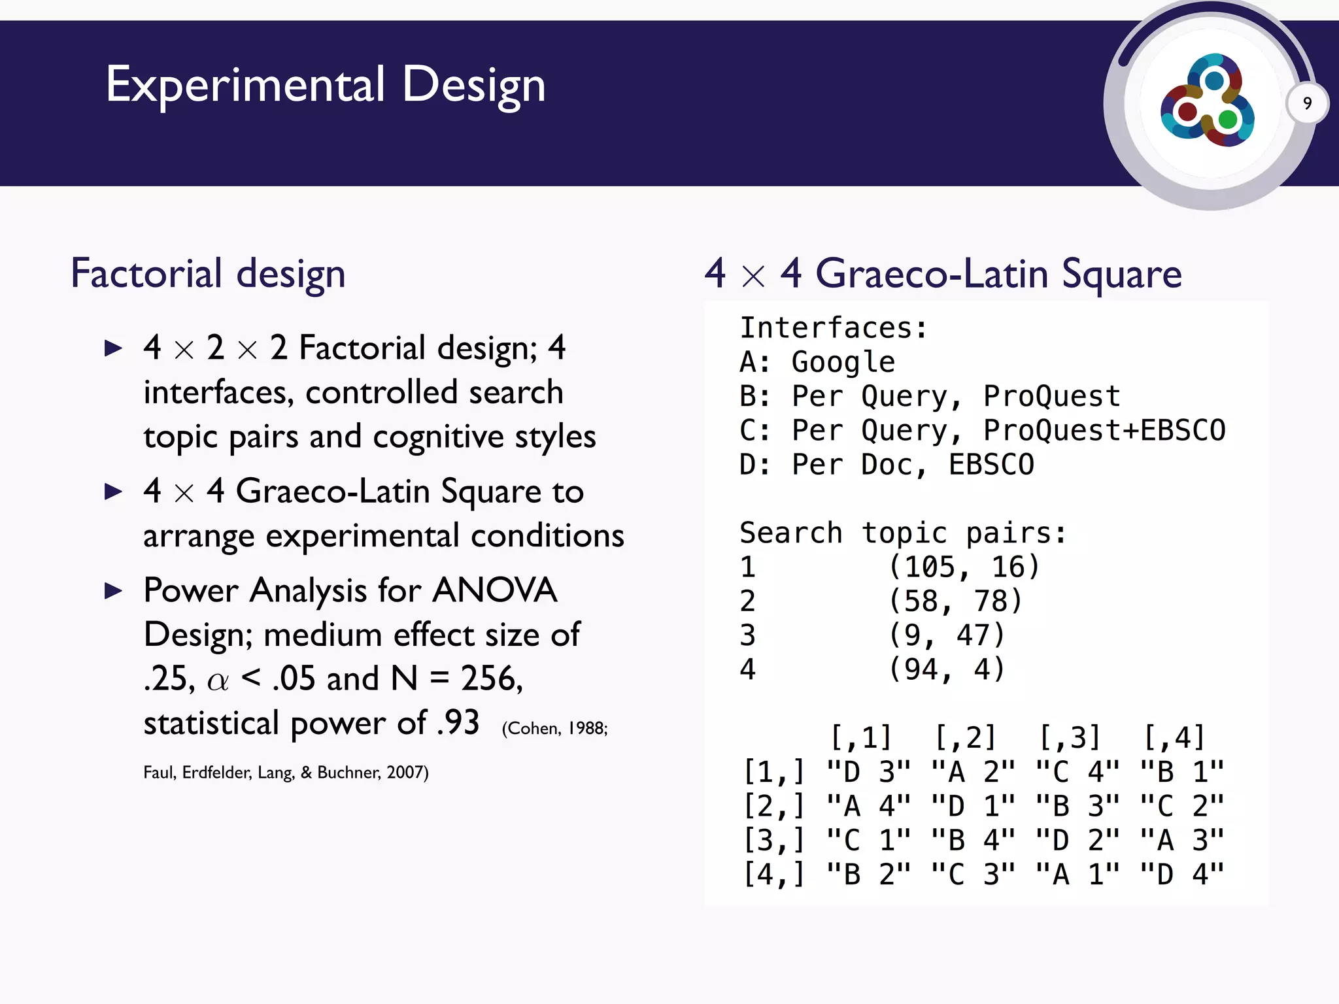Click column header '[,2]'
1339x1004 pixels.
[x=965, y=738]
